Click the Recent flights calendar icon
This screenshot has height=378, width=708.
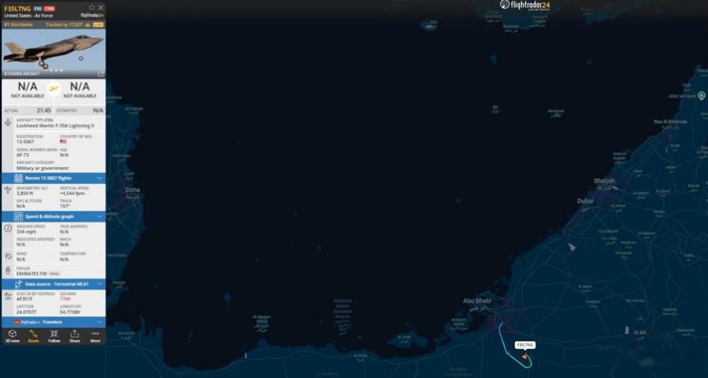tap(18, 178)
